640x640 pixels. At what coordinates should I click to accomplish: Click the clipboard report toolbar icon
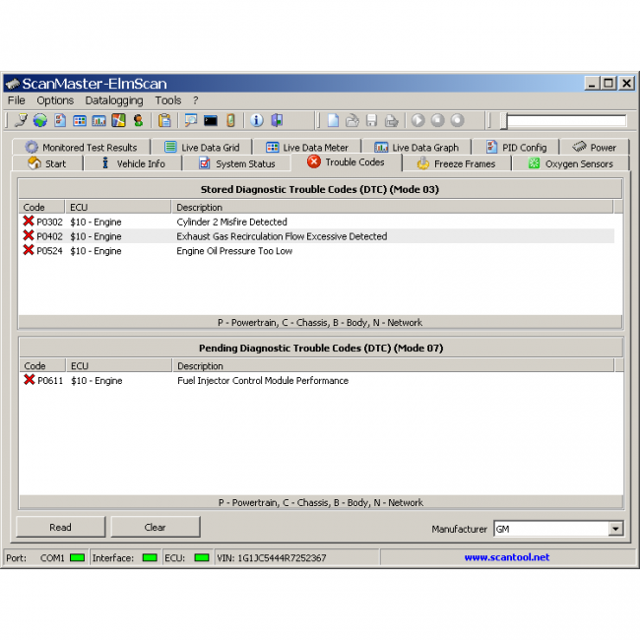(x=164, y=120)
